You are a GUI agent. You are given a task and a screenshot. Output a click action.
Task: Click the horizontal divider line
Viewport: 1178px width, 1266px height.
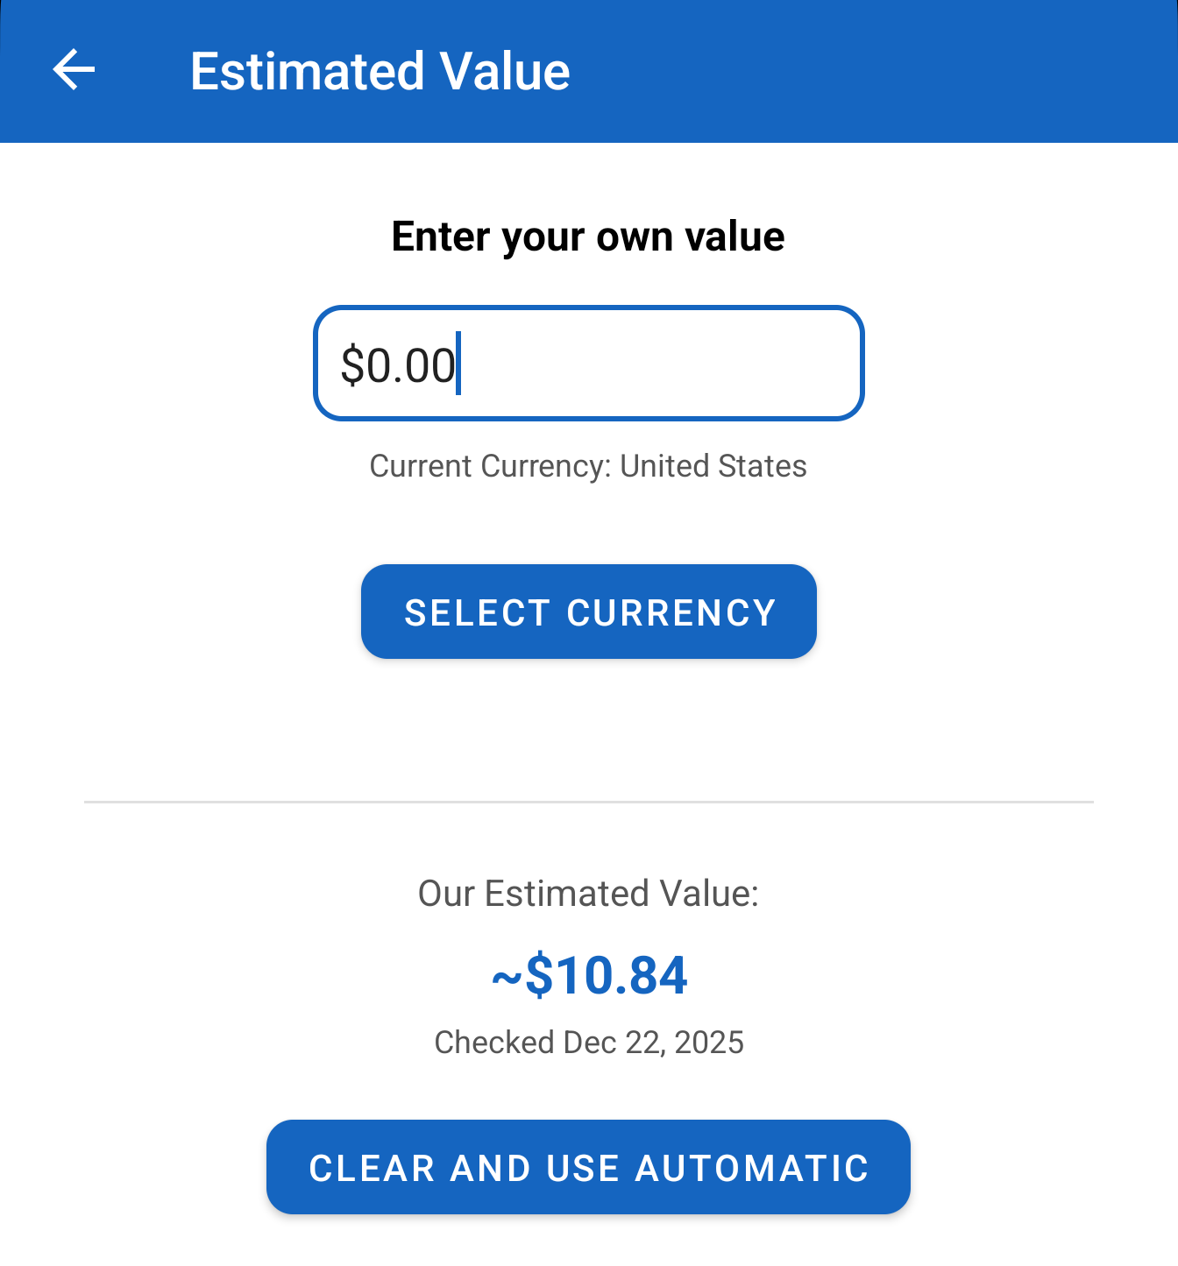(x=588, y=802)
